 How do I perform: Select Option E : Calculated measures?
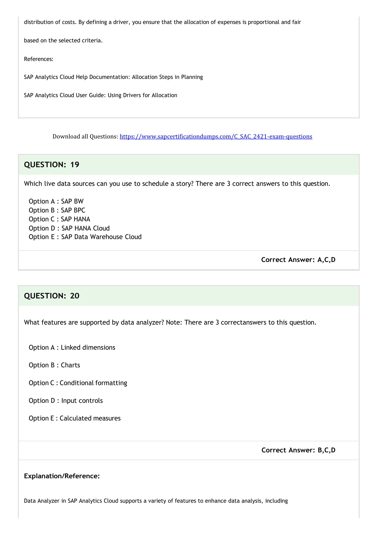[75, 418]
